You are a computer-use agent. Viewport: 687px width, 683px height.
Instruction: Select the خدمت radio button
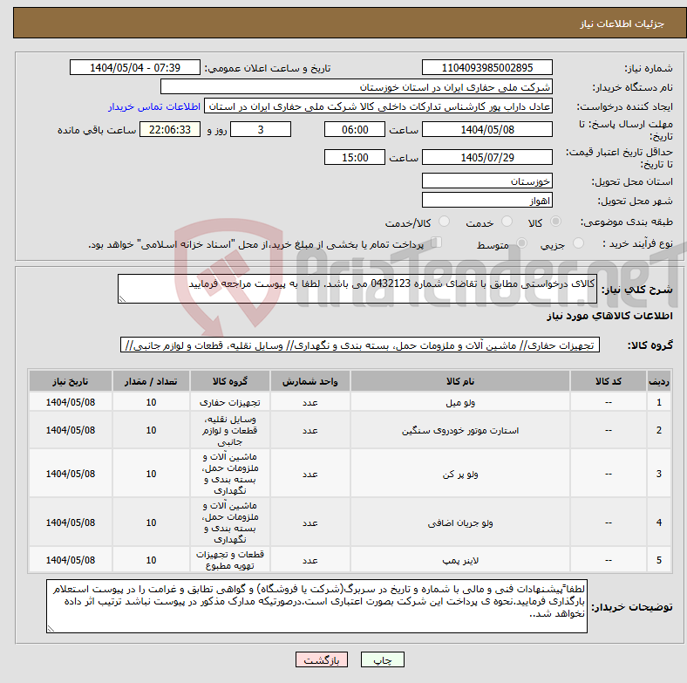tap(507, 222)
